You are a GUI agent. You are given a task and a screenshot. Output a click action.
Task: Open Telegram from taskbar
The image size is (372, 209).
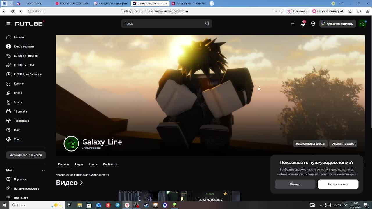pyautogui.click(x=117, y=205)
